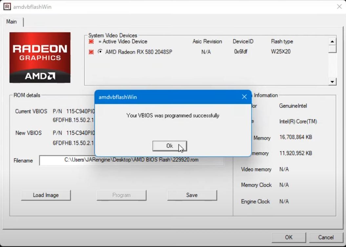Click the Asic Revision column header

pos(207,42)
